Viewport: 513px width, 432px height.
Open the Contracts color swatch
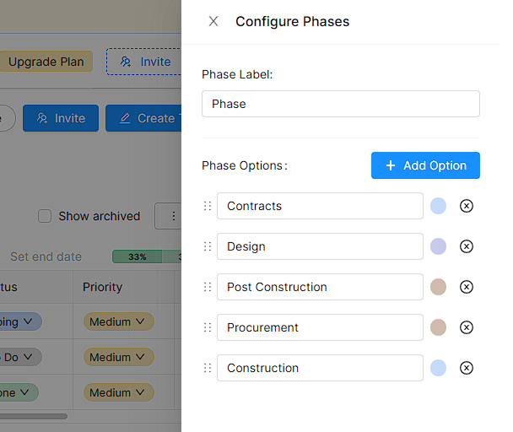[x=438, y=206]
